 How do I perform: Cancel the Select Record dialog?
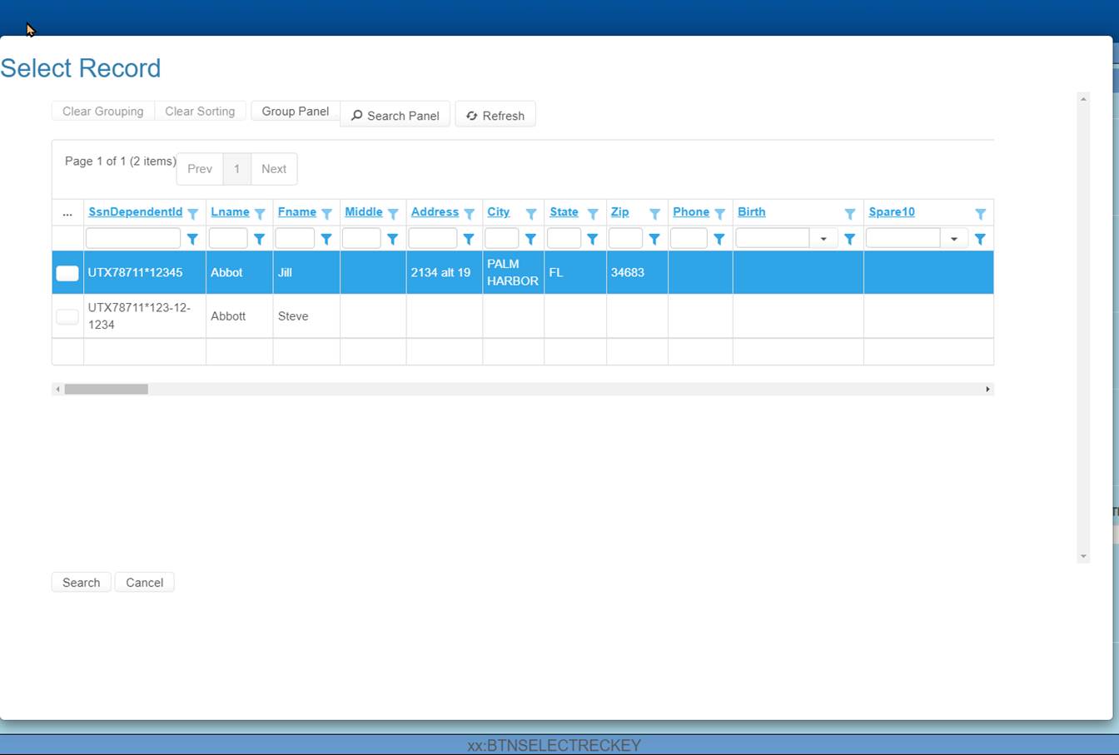143,582
